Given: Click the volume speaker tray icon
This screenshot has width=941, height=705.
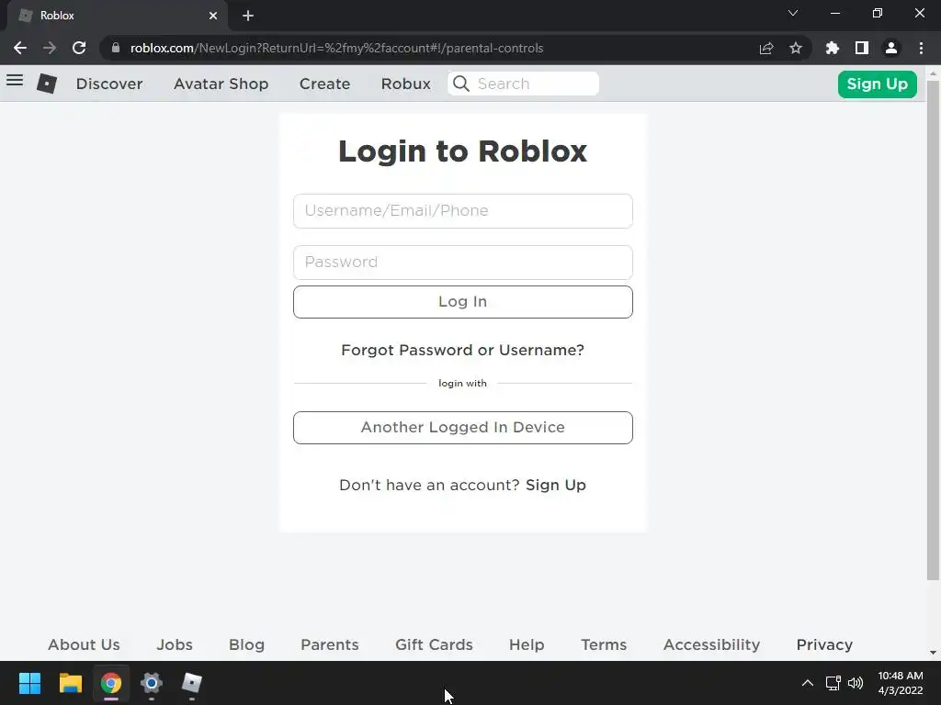Looking at the screenshot, I should click(856, 683).
